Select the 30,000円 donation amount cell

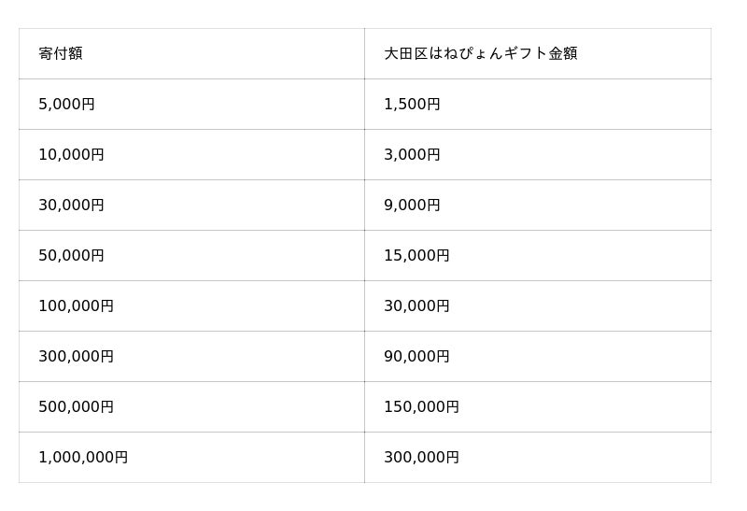71,206
